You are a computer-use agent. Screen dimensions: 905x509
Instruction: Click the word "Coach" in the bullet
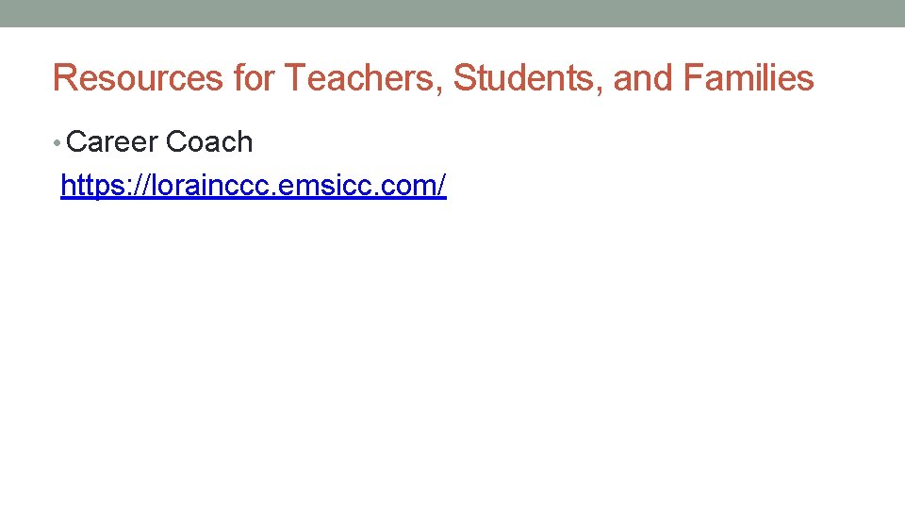[x=209, y=142]
